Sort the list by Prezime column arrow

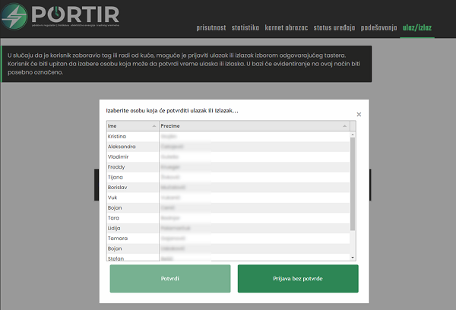(x=344, y=126)
